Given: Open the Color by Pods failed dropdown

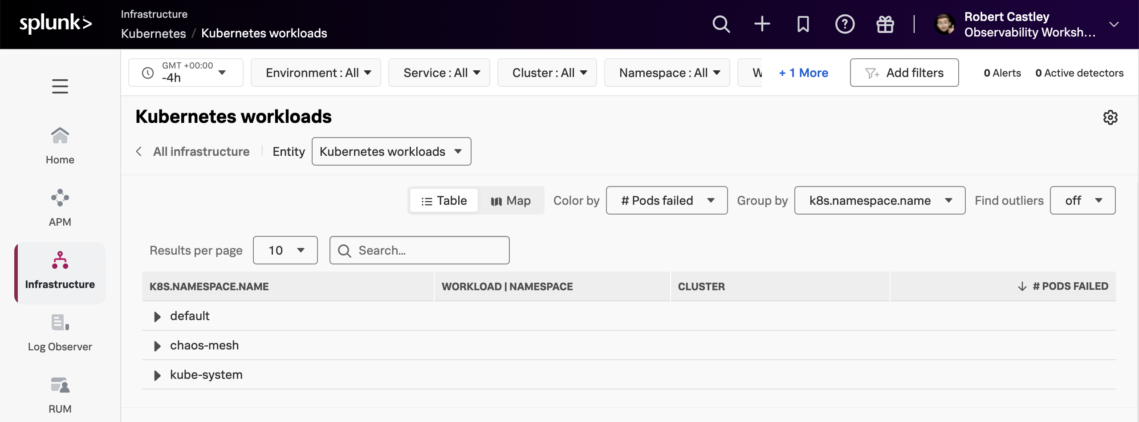Looking at the screenshot, I should pos(667,201).
